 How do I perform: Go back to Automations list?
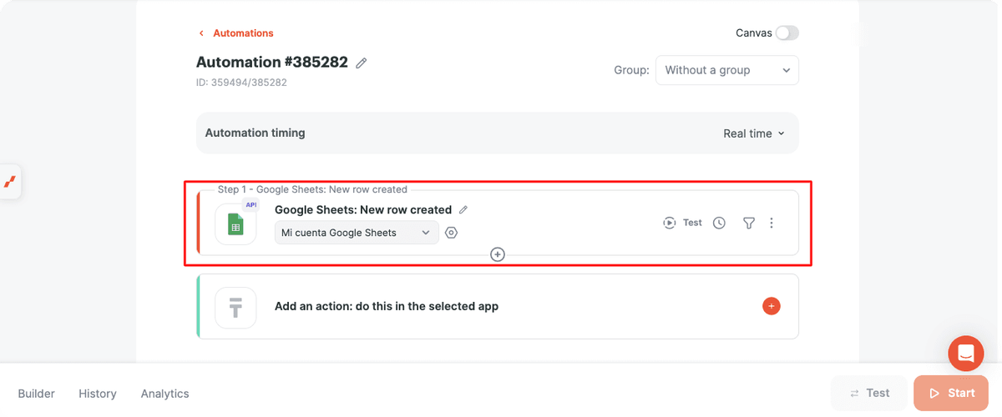coord(243,33)
